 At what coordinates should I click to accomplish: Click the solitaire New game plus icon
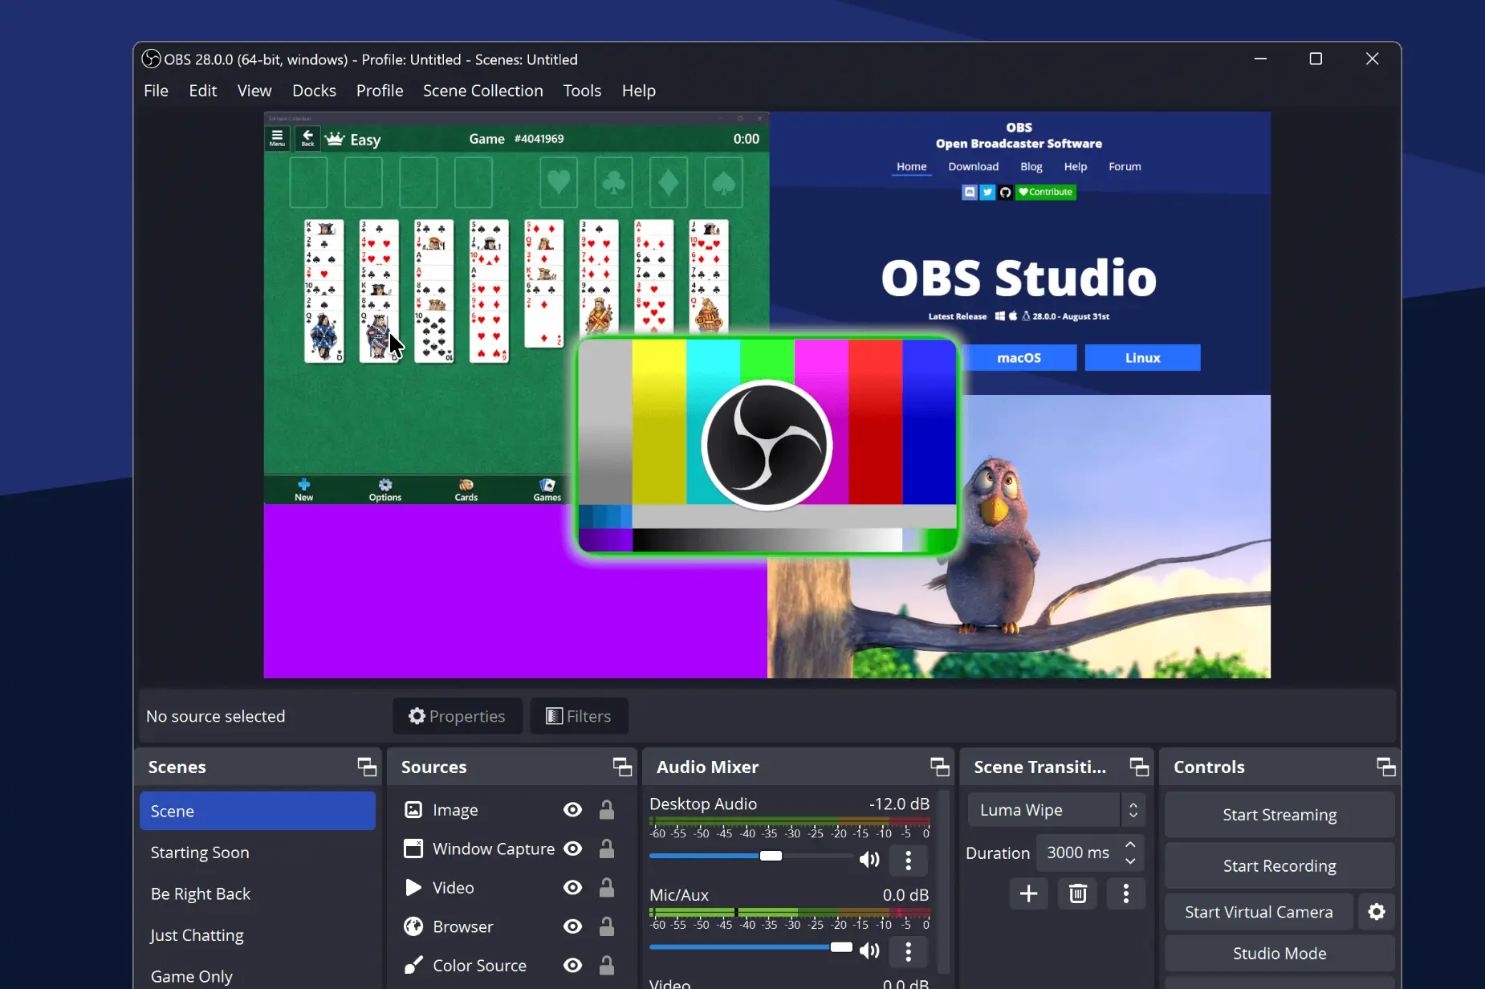(x=303, y=489)
